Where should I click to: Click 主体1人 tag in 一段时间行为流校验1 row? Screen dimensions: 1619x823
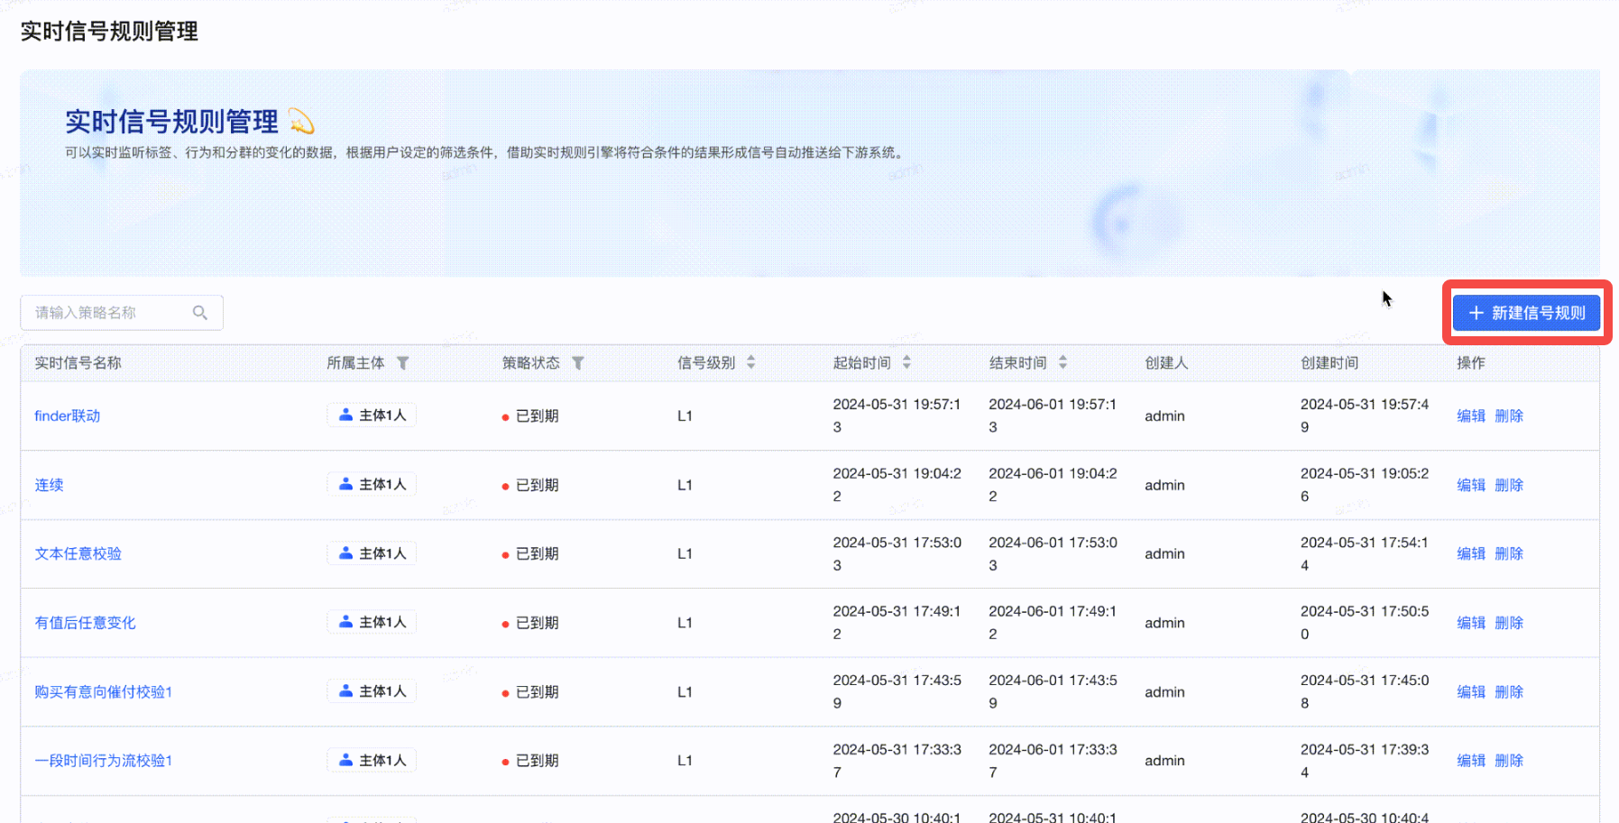tap(372, 760)
